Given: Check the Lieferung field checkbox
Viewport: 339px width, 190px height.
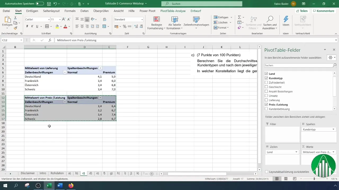Looking at the screenshot, I should [x=266, y=100].
